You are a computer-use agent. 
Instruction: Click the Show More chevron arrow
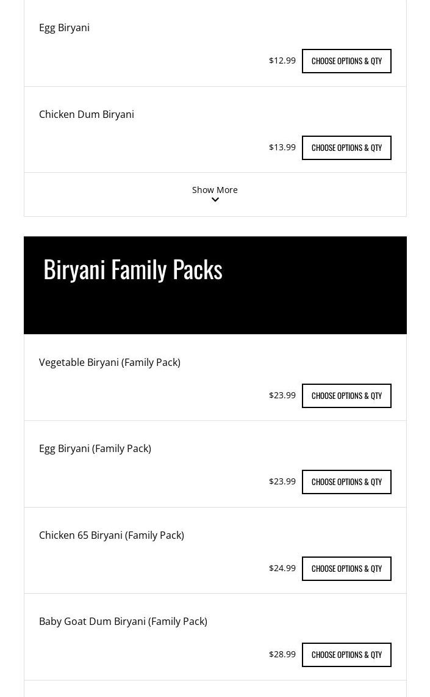(x=215, y=200)
